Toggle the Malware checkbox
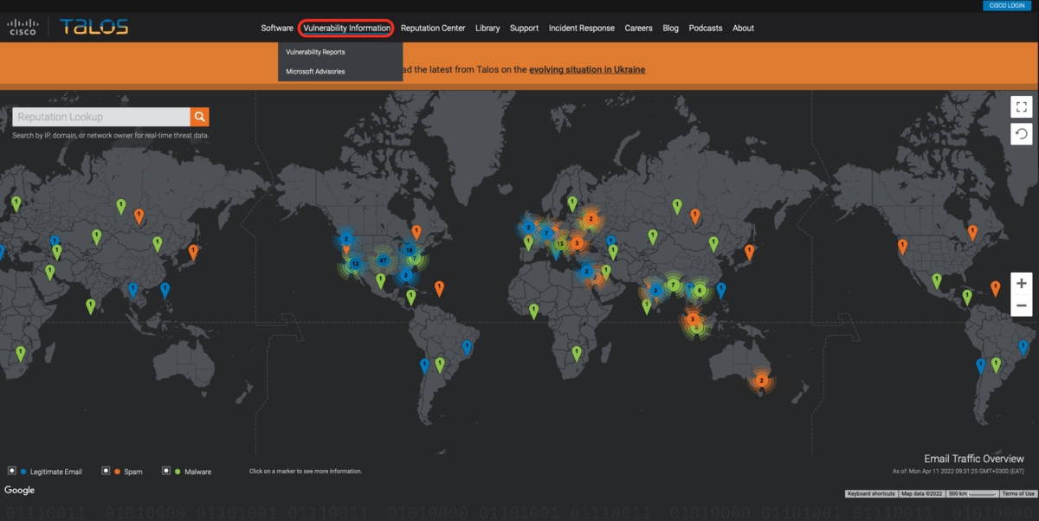The image size is (1039, 521). (x=165, y=471)
